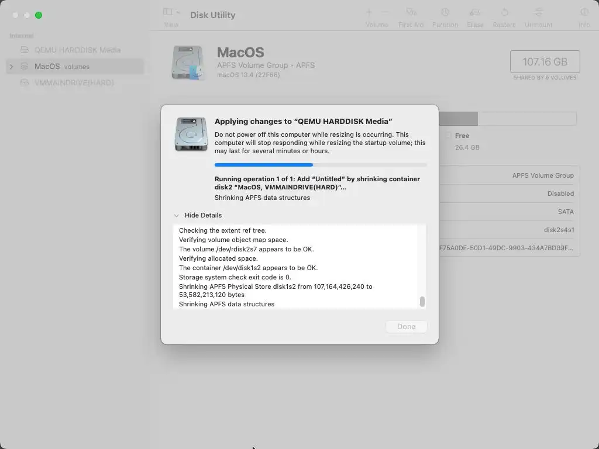Collapse the Hide Details disclosure chevron
The image size is (599, 449).
[176, 216]
